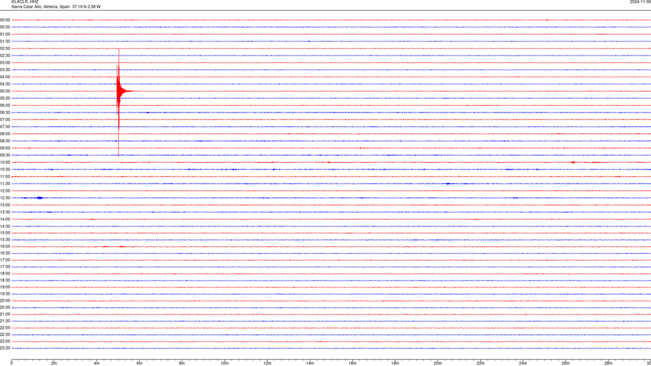
Task: Click the "12:00" time label
Action: pyautogui.click(x=5, y=191)
